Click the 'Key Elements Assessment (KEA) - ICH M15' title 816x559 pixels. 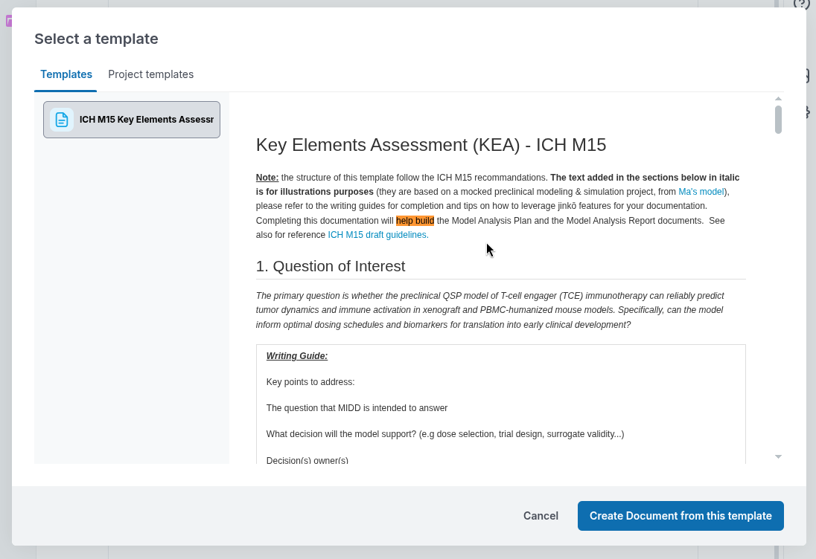431,144
